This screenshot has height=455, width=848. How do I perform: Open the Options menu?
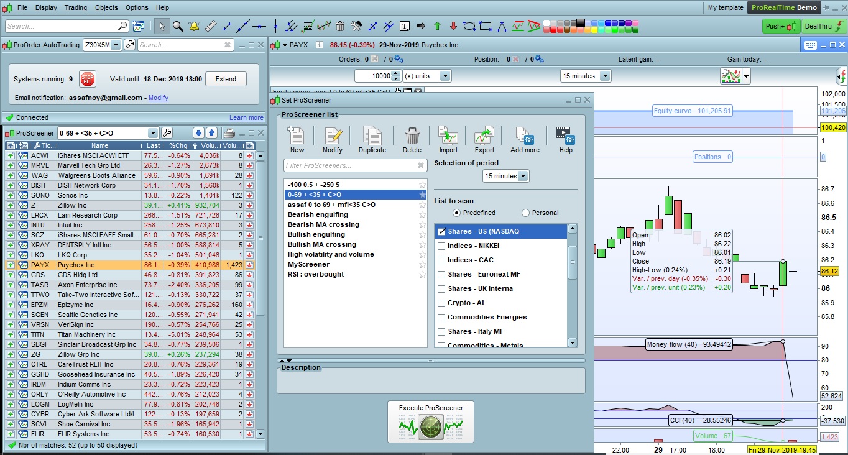[x=137, y=7]
